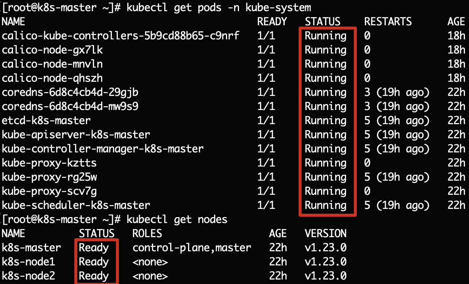Click the Running status of calico-node-gx7lk
Viewport: 469px width, 284px height.
(x=326, y=50)
